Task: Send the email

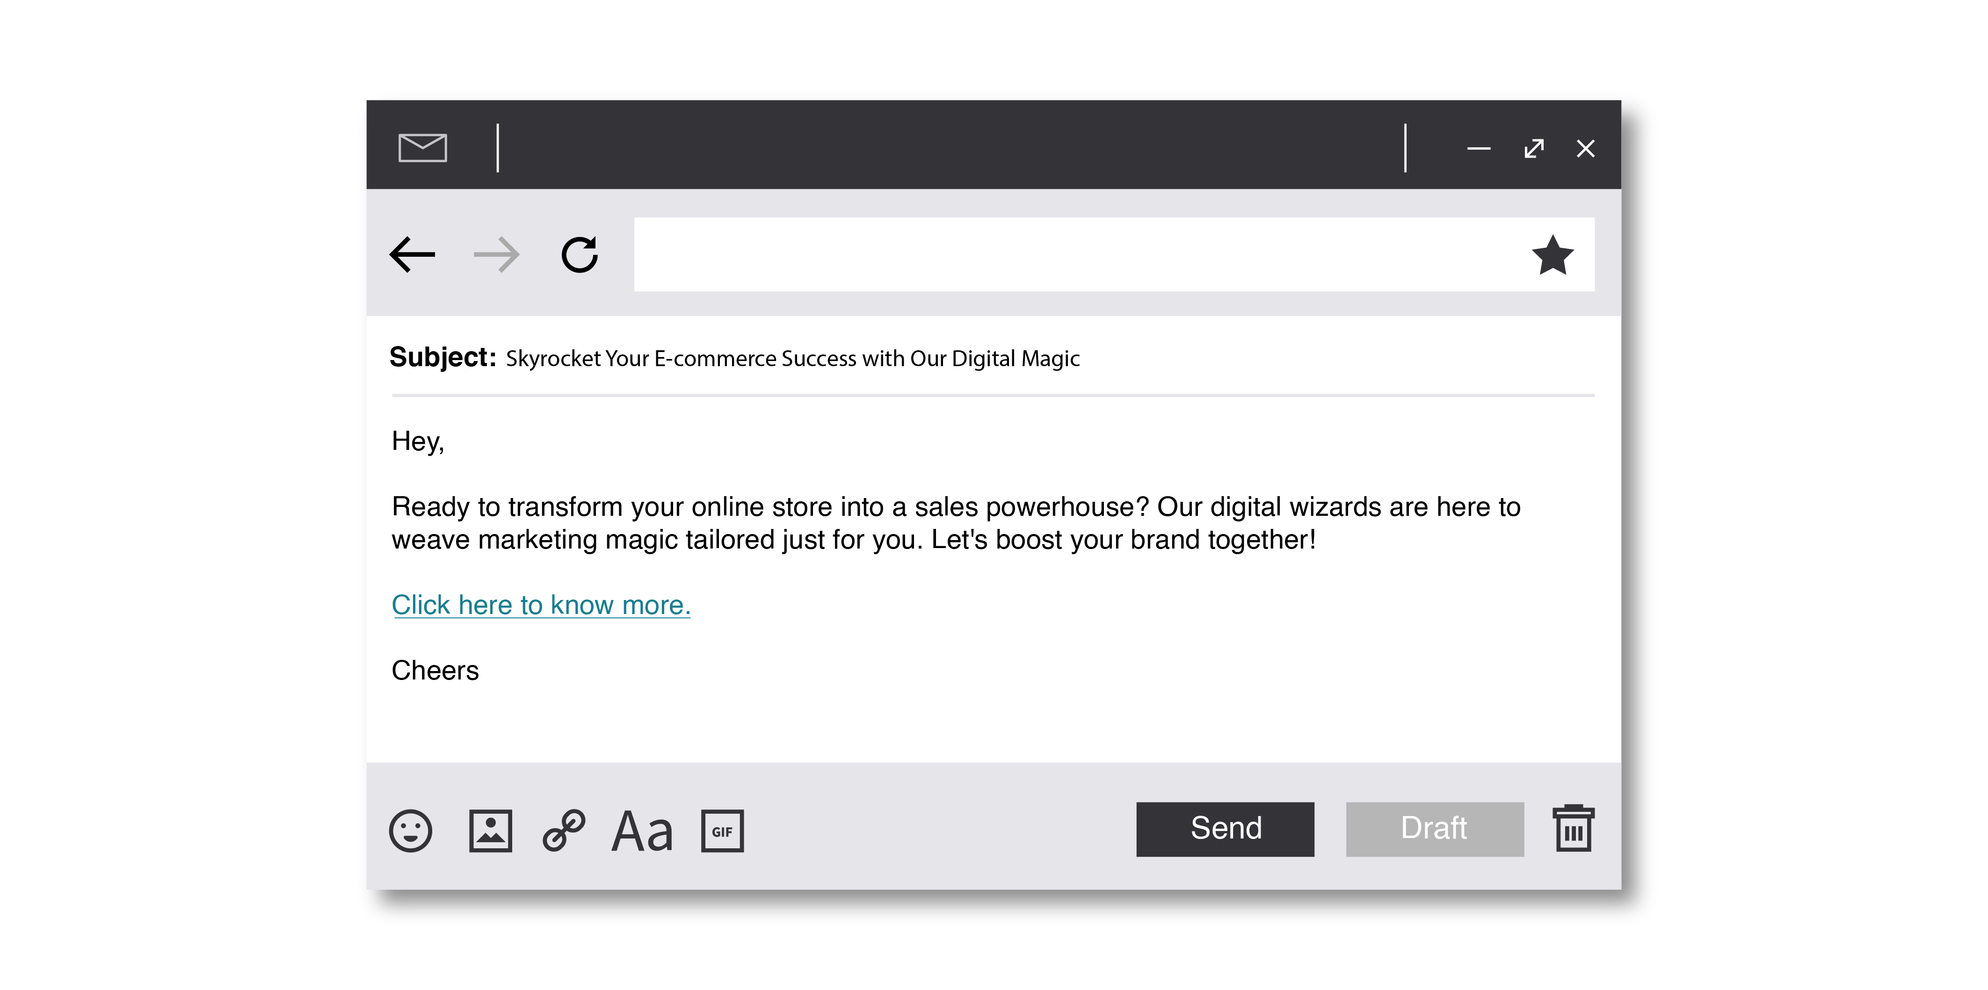Action: [x=1226, y=829]
